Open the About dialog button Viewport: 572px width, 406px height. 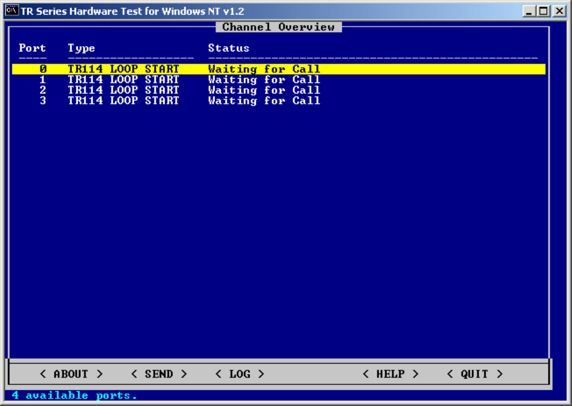[71, 374]
